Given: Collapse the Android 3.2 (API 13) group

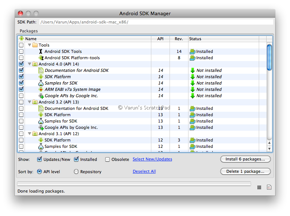Looking at the screenshot, I should (x=29, y=102).
